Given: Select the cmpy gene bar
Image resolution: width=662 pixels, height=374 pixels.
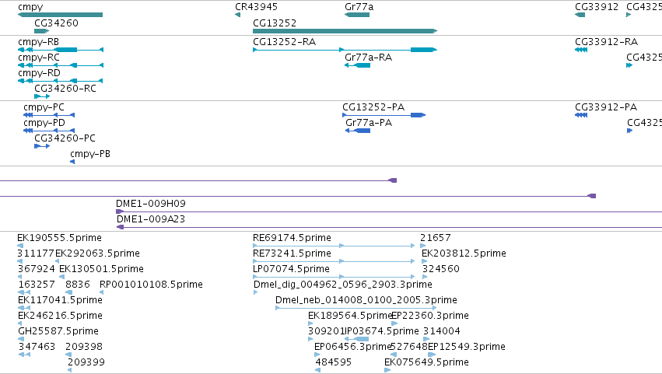Looking at the screenshot, I should point(60,15).
